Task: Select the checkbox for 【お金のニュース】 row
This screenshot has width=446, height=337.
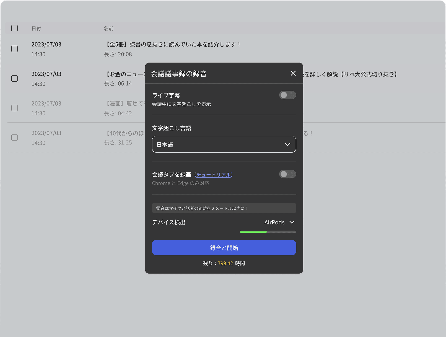Action: coord(15,79)
